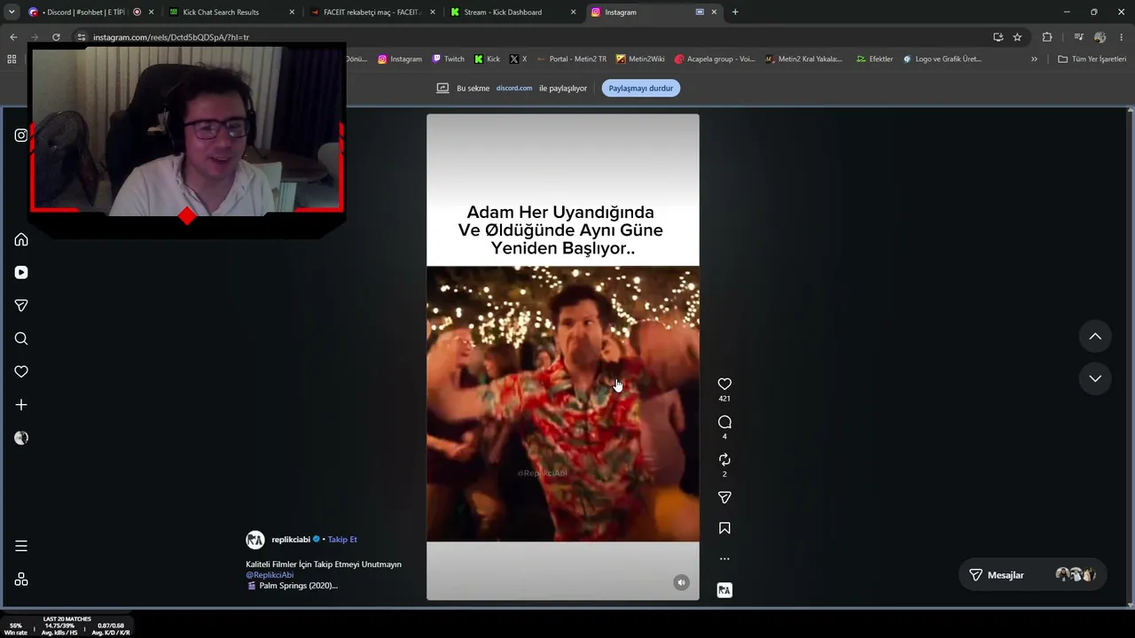1135x638 pixels.
Task: Close the Instagram tab
Action: (x=714, y=12)
